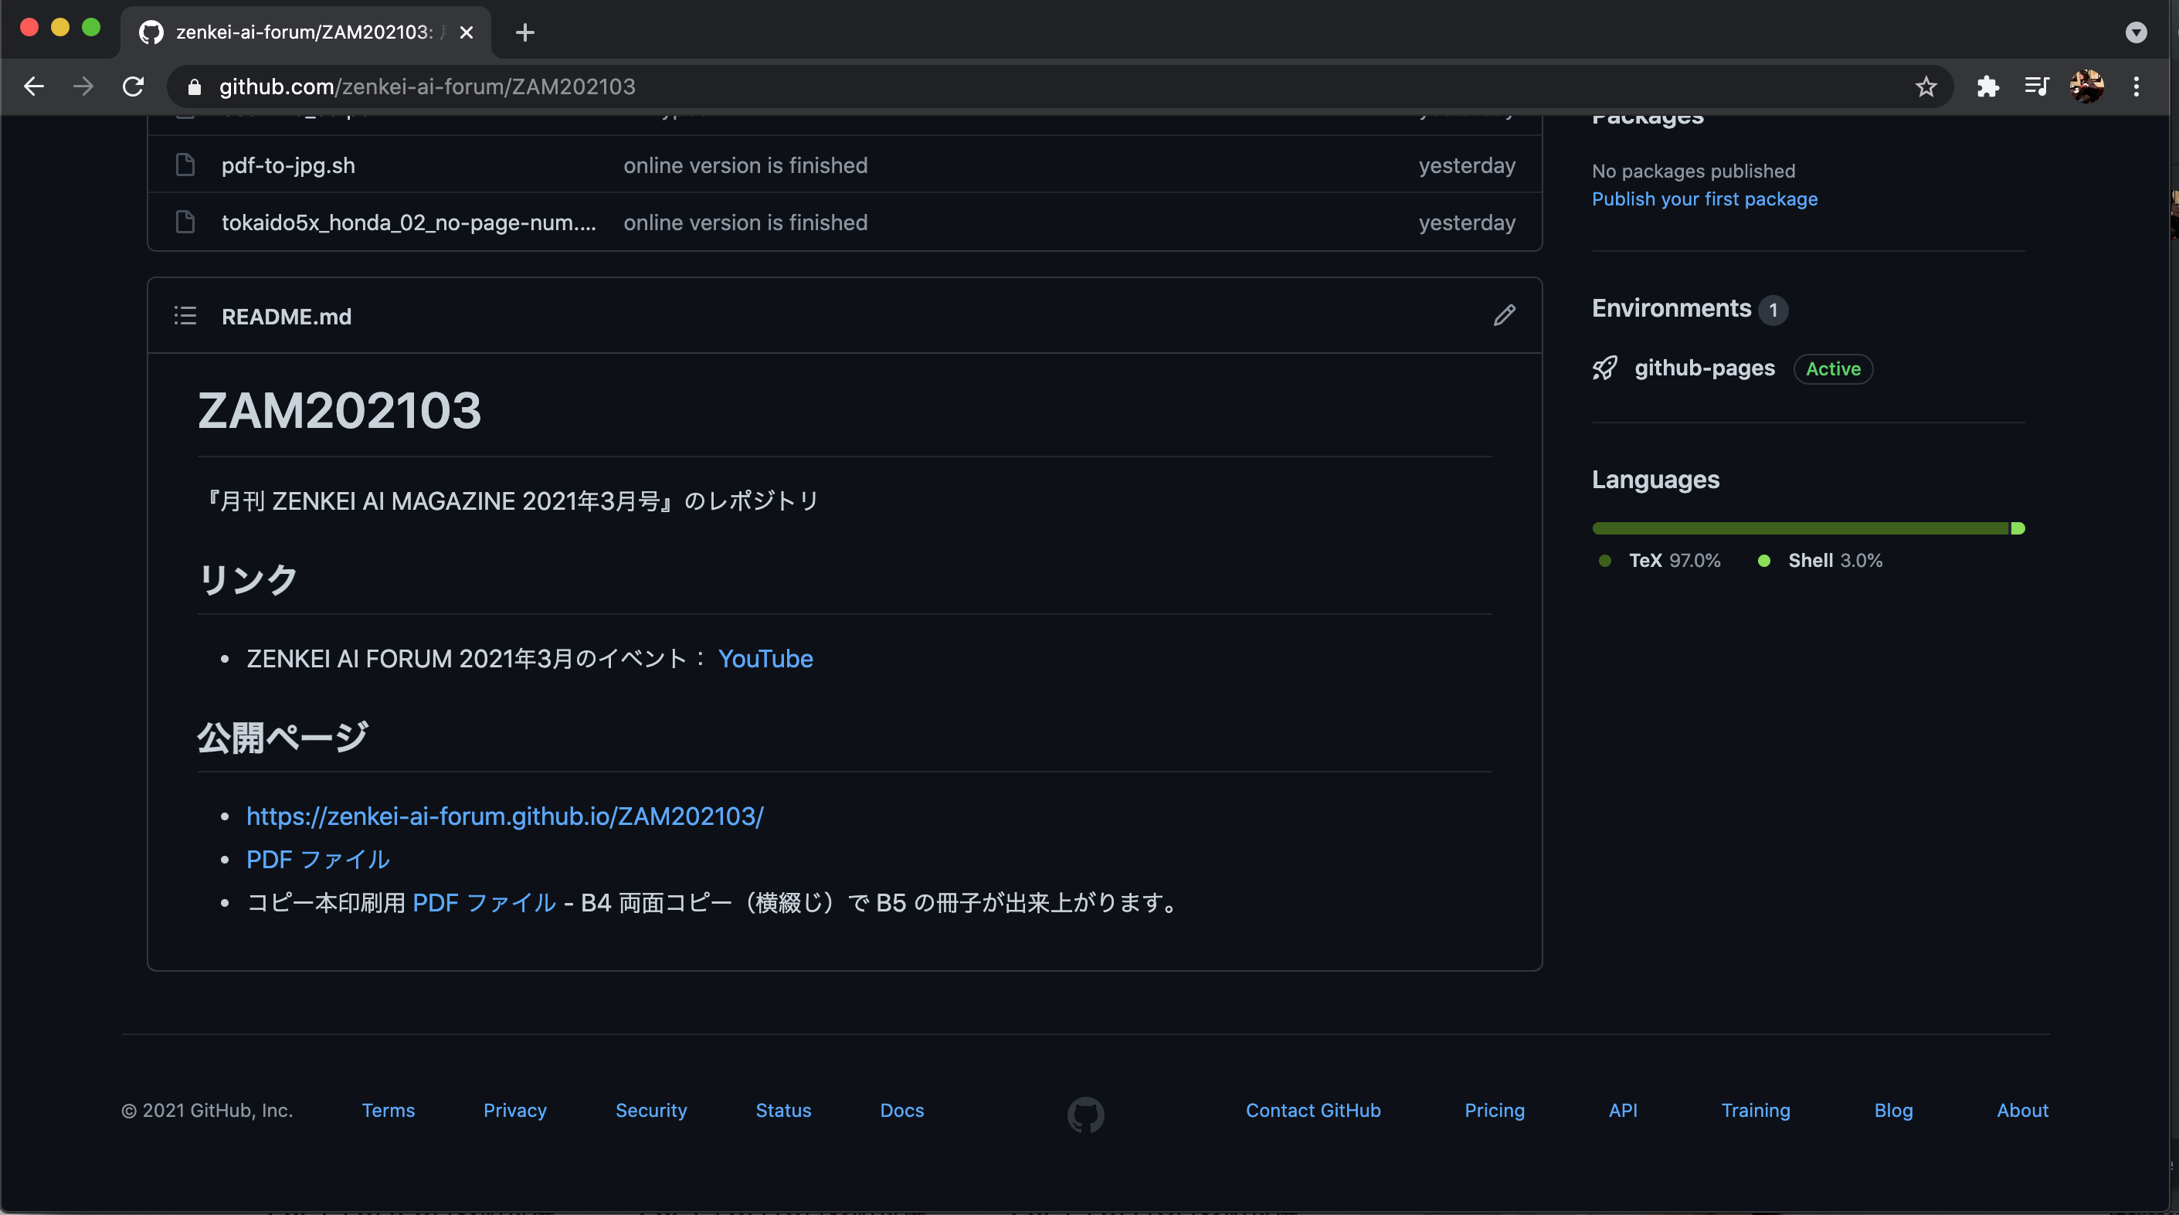
Task: Open the YouTube link
Action: [765, 658]
